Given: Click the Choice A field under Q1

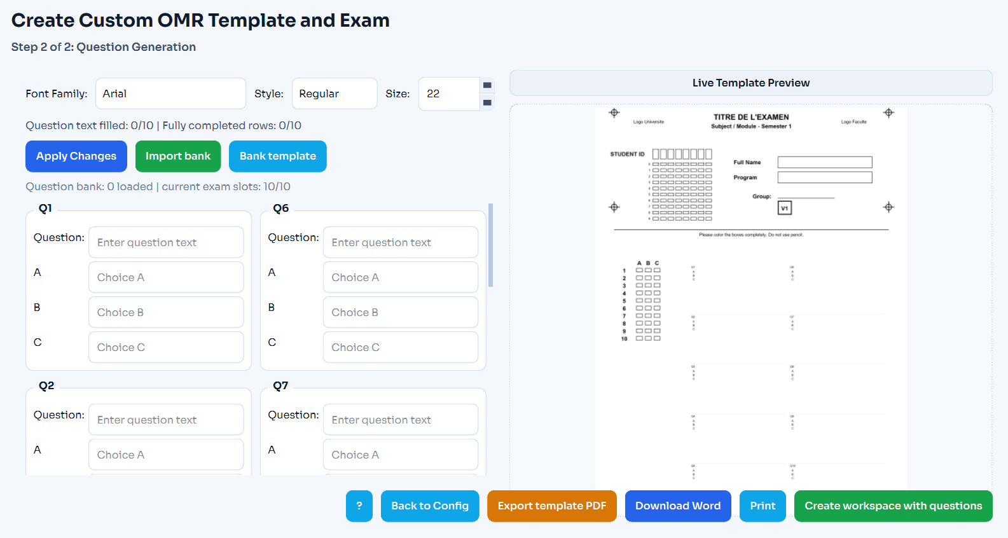Looking at the screenshot, I should coord(166,277).
